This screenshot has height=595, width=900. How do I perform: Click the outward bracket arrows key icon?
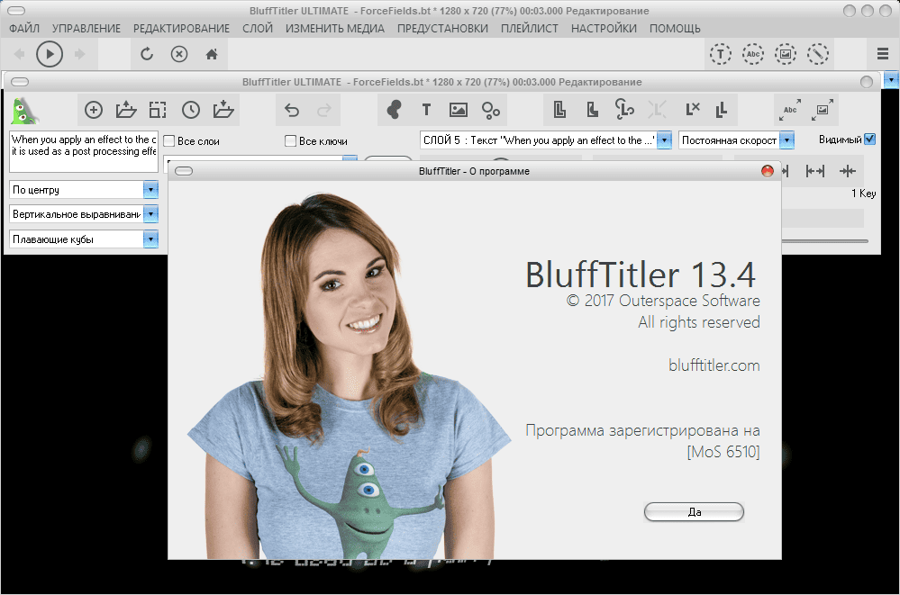[815, 171]
